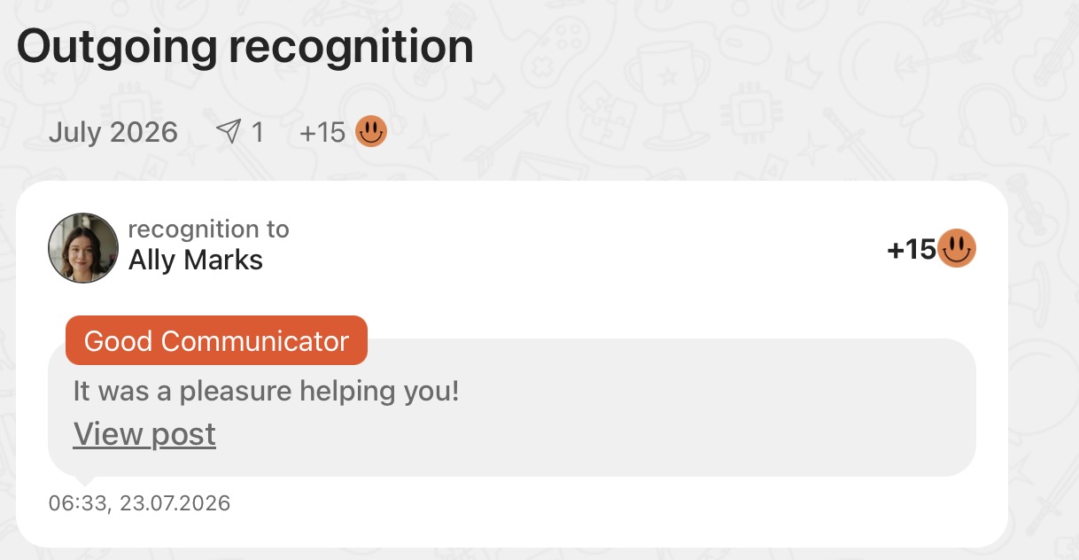Open the View post link

click(x=144, y=434)
